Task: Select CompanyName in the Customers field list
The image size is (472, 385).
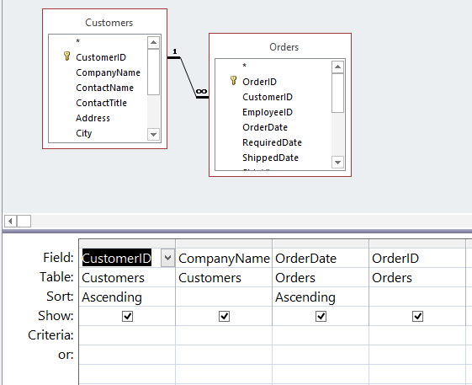Action: point(108,72)
